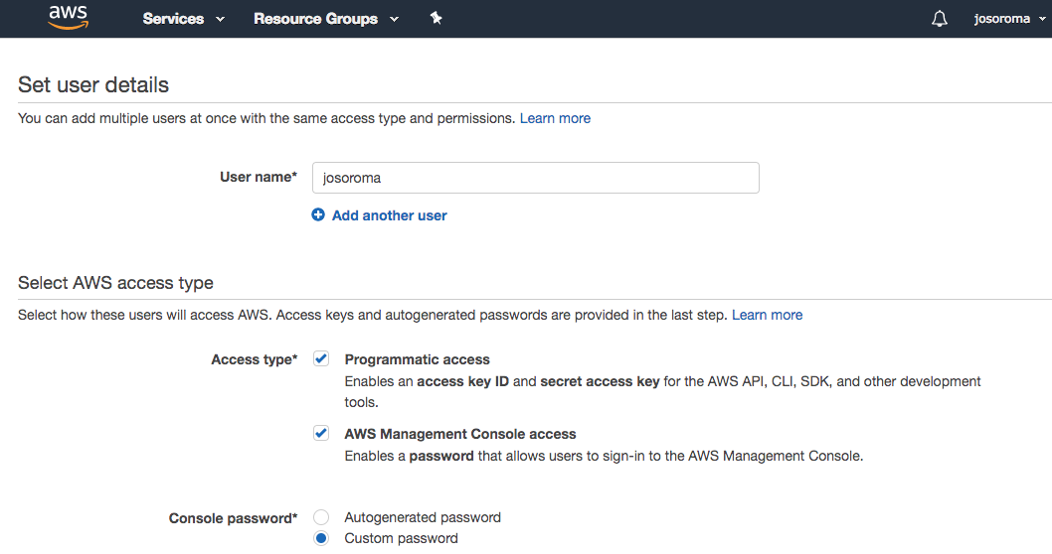The height and width of the screenshot is (554, 1052).
Task: Open the notifications bell icon
Action: pos(940,19)
